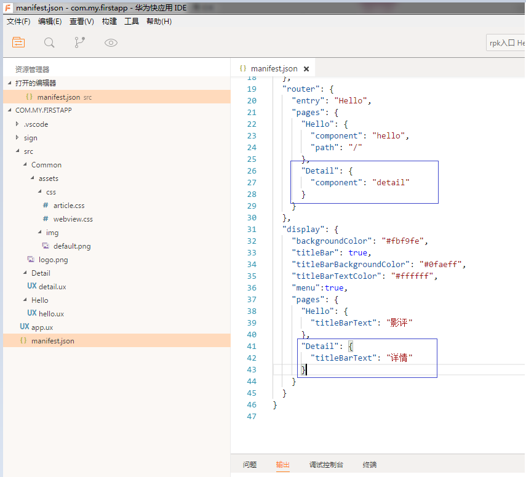This screenshot has width=526, height=477.
Task: Open hello.ux in the file tree
Action: click(51, 313)
